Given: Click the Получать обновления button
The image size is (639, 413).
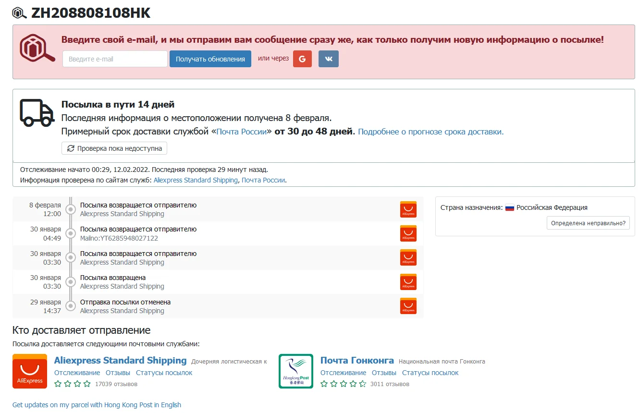Looking at the screenshot, I should (210, 59).
